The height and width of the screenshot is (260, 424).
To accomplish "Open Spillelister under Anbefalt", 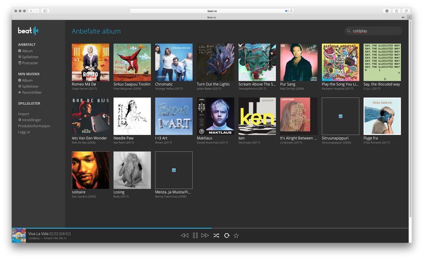I will pos(28,57).
